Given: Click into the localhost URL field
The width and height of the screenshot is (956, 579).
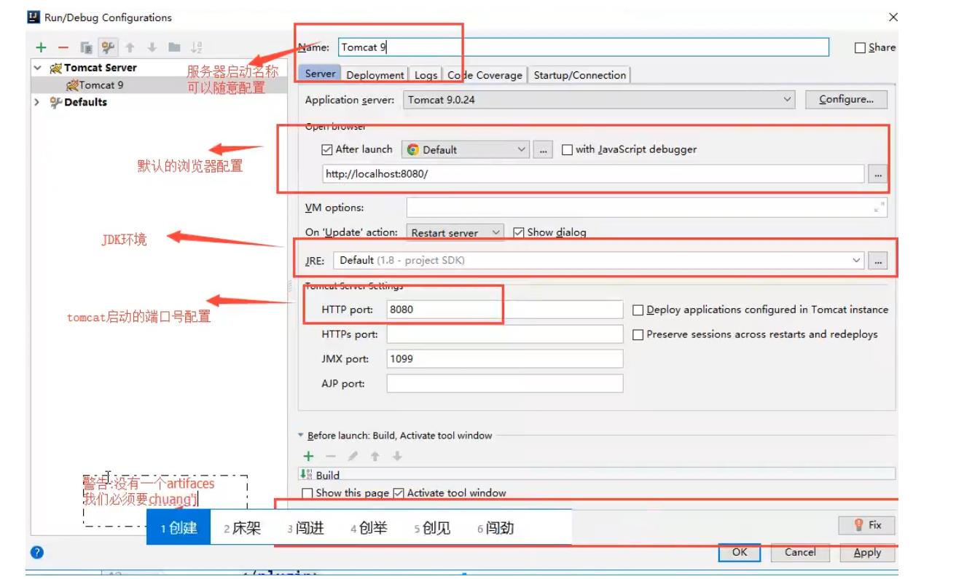Looking at the screenshot, I should coord(594,174).
